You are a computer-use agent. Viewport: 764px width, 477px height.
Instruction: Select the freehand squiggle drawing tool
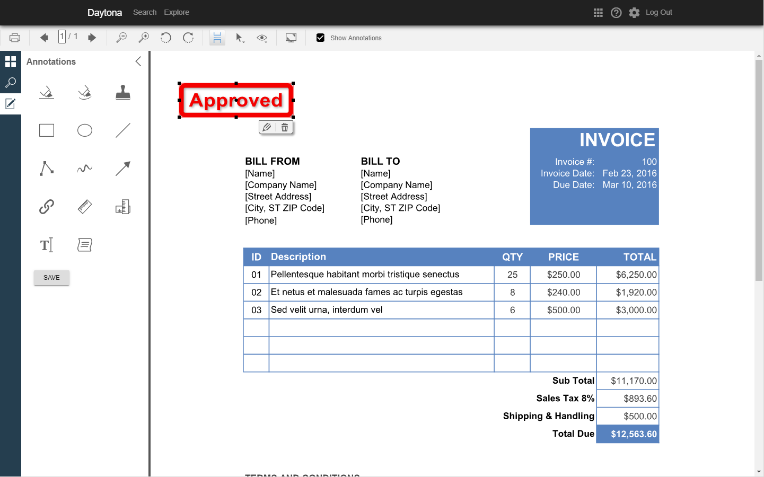coord(85,169)
